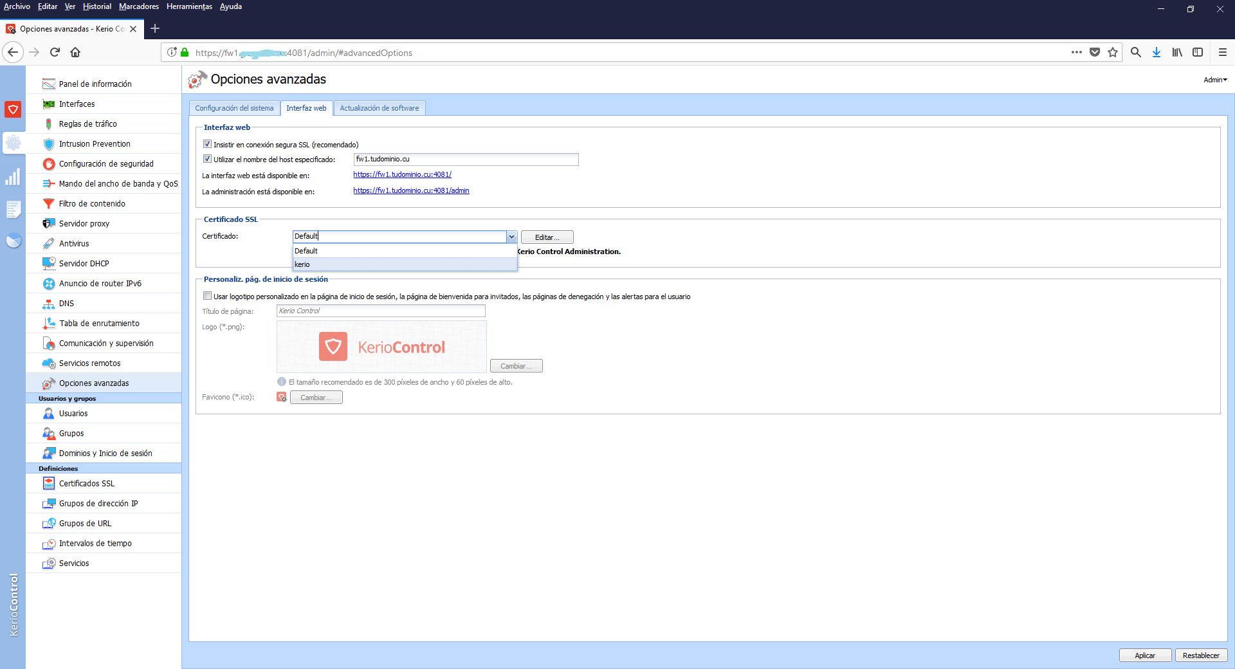This screenshot has height=669, width=1235.
Task: Select Default in certificate list
Action: tap(405, 251)
